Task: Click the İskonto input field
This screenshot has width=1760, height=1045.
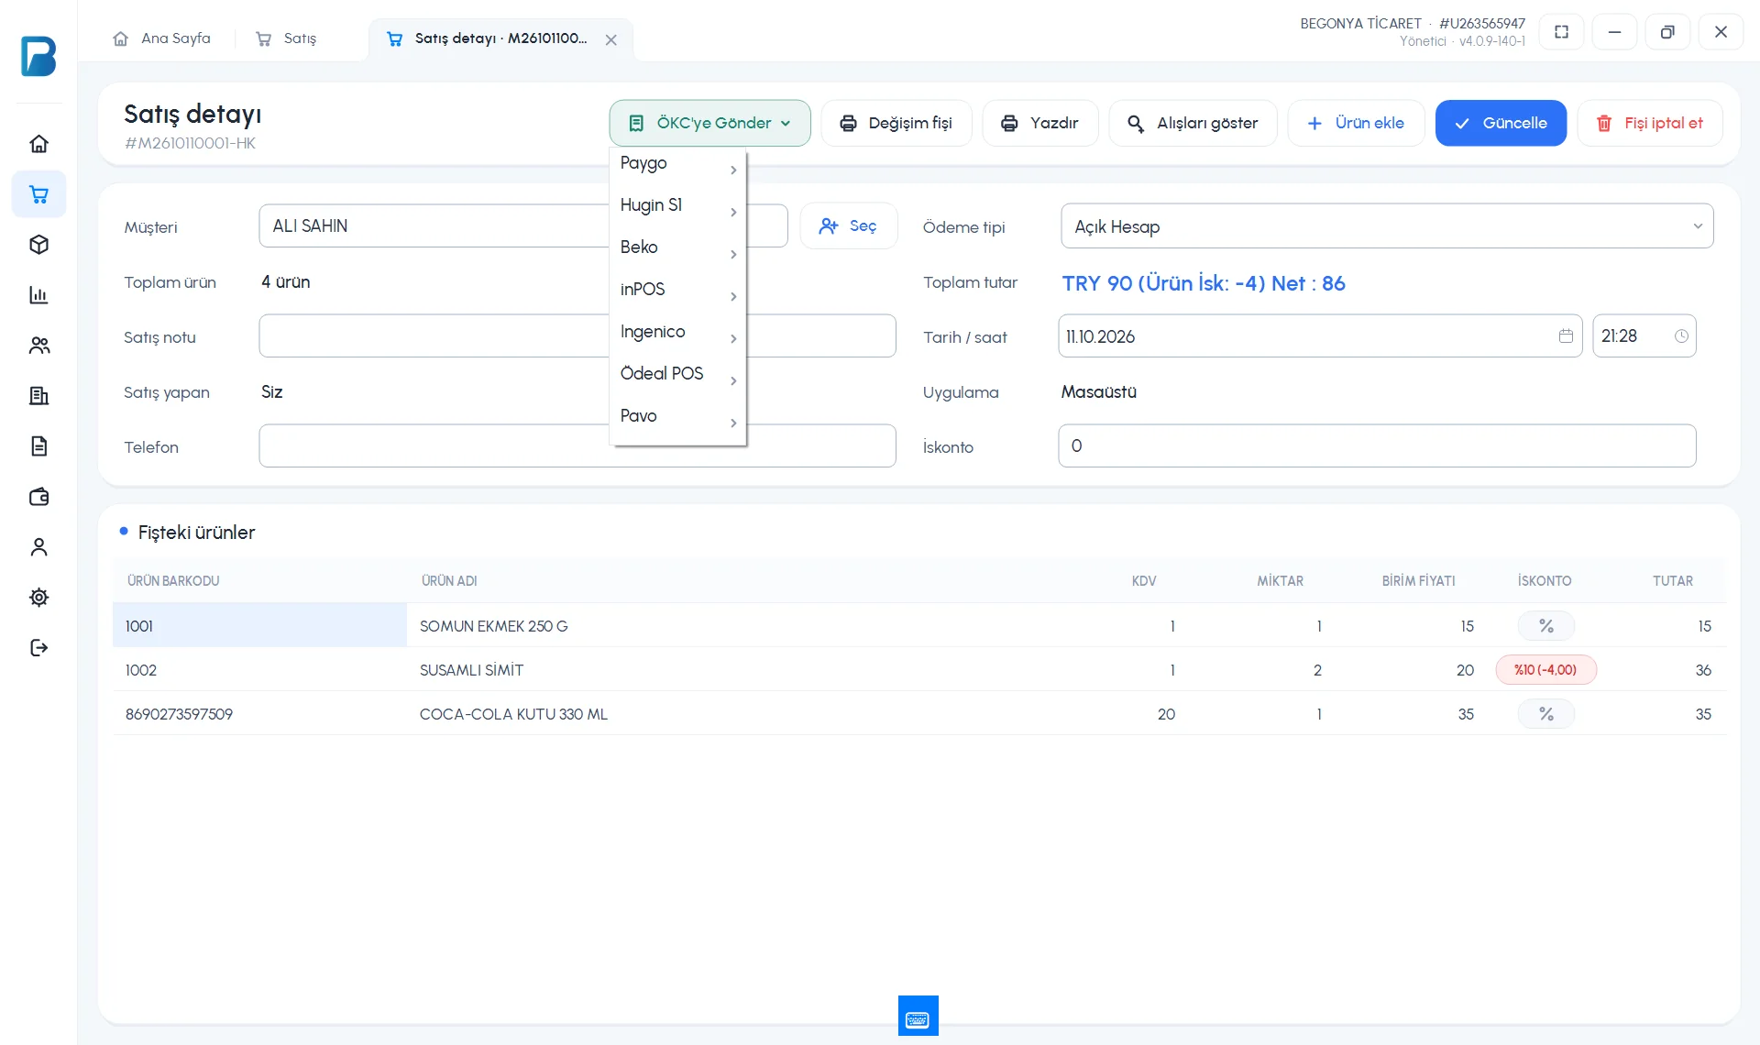Action: pos(1377,445)
